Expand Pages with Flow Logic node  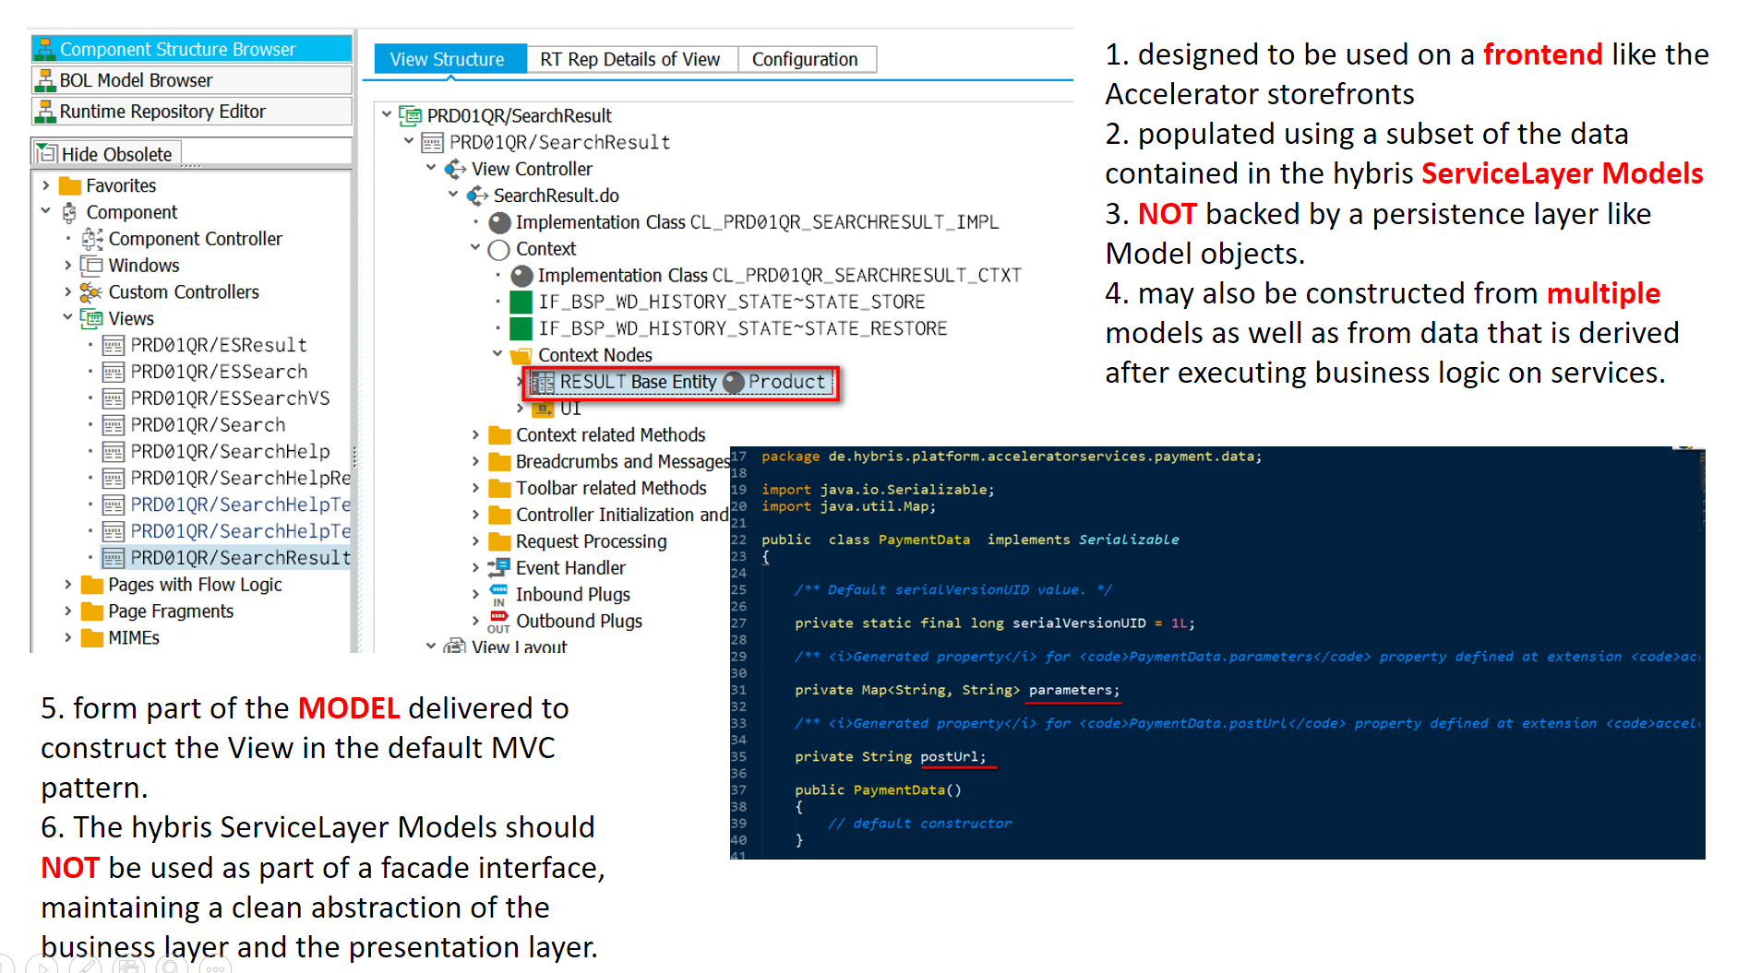tap(68, 585)
